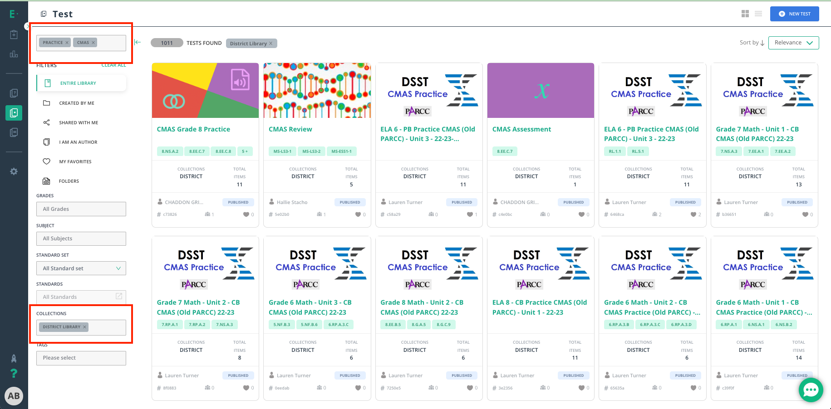831x409 pixels.
Task: Select My Favorites filter
Action: [x=75, y=162]
